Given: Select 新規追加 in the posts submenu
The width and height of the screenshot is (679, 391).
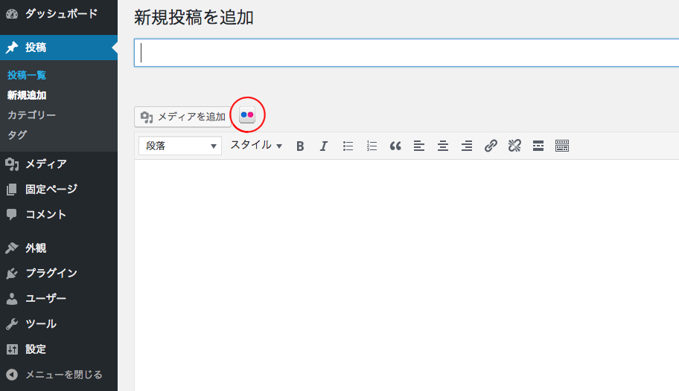Looking at the screenshot, I should pos(27,95).
